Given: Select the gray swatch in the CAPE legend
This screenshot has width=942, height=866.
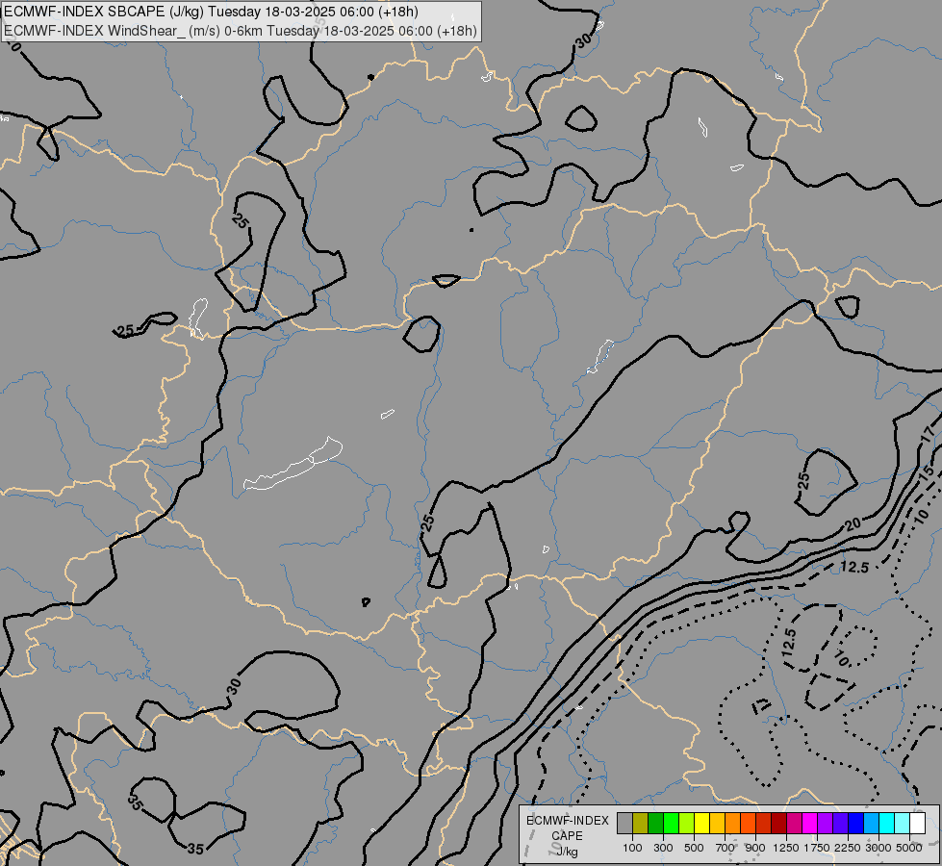Looking at the screenshot, I should (624, 824).
